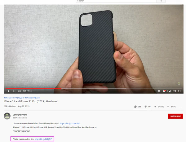Like the video thumbs up icon
The image size is (186, 142).
[135, 107]
